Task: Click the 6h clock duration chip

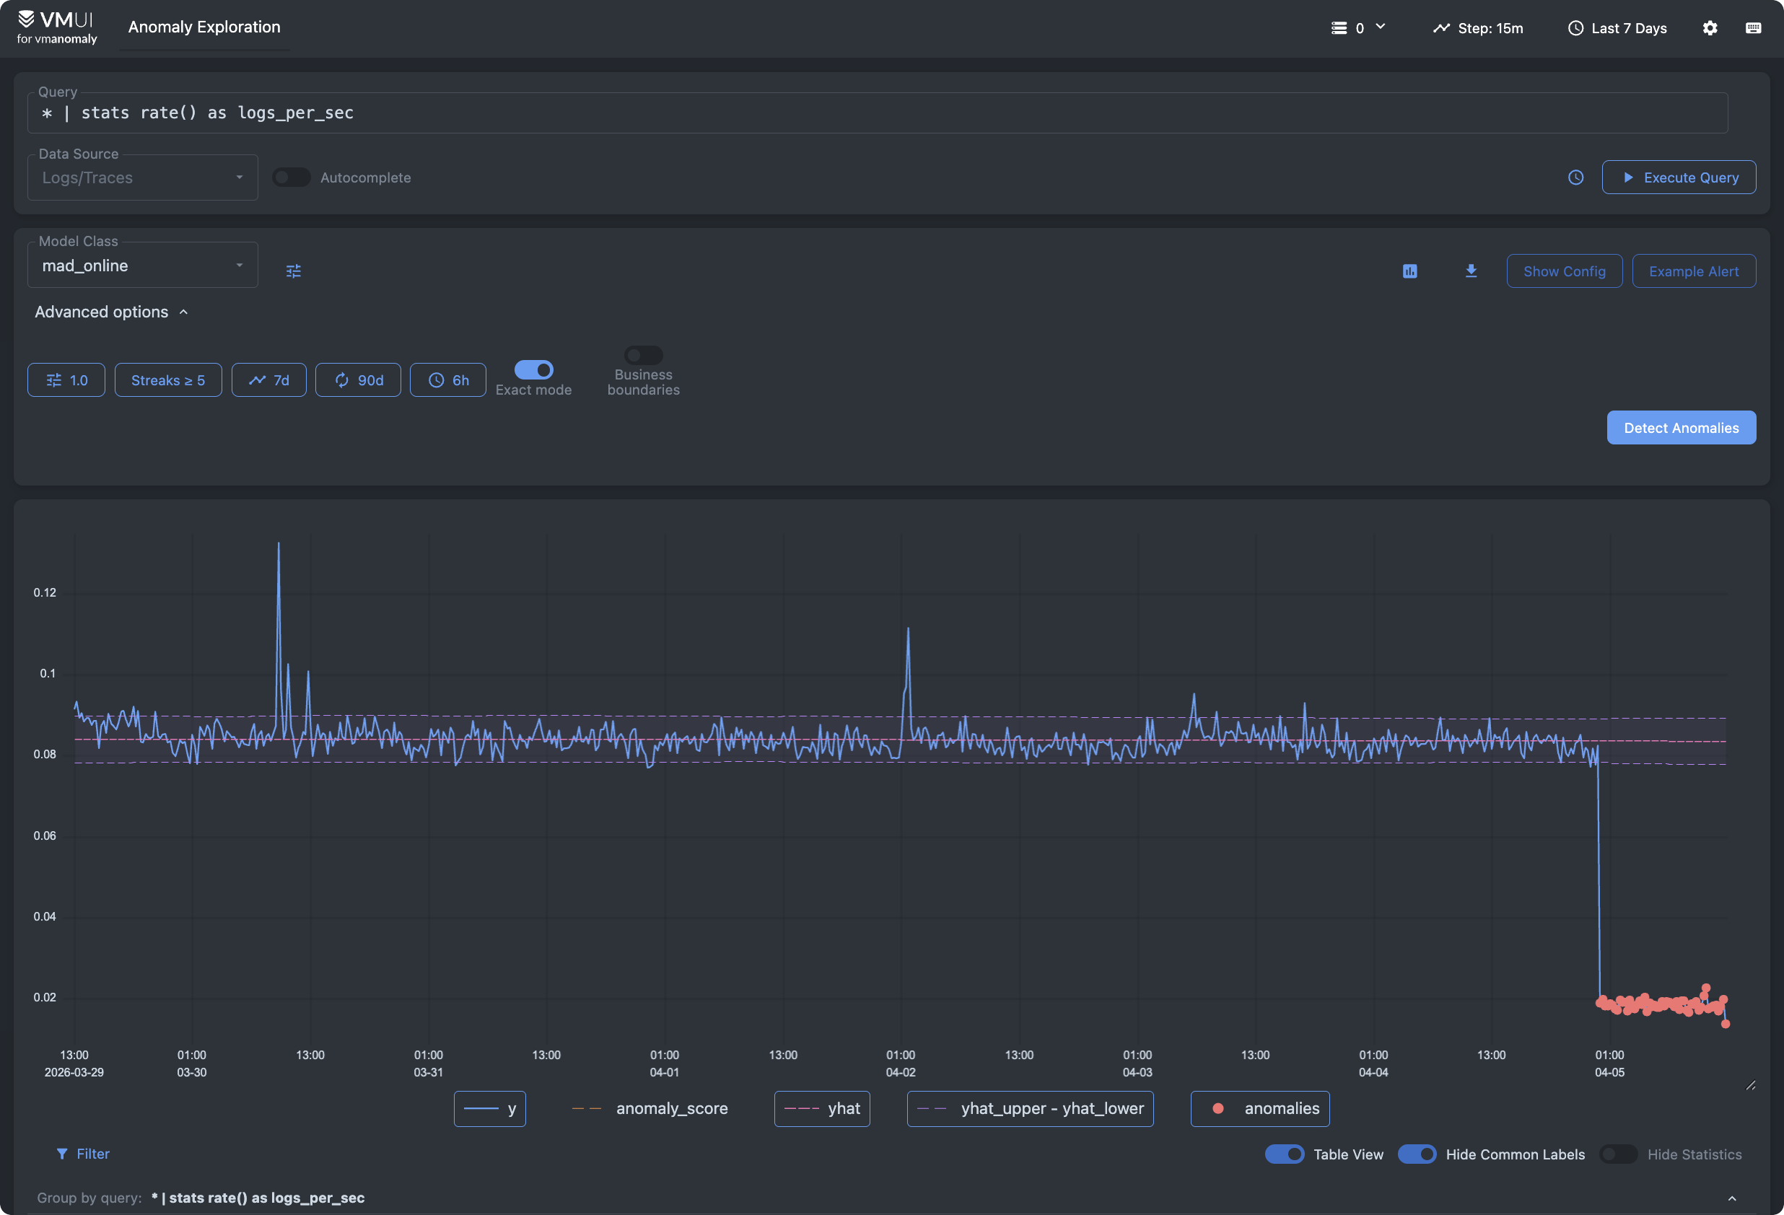Action: (447, 380)
